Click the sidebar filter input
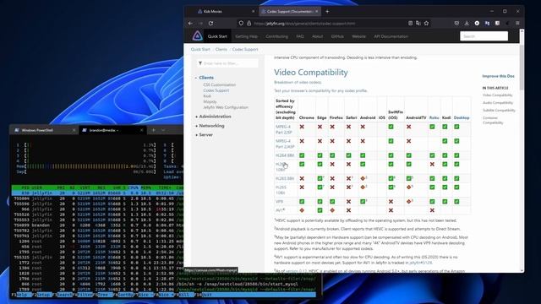 click(227, 63)
